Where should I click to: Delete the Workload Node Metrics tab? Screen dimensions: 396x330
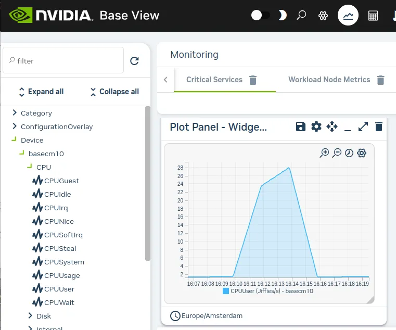click(x=380, y=80)
